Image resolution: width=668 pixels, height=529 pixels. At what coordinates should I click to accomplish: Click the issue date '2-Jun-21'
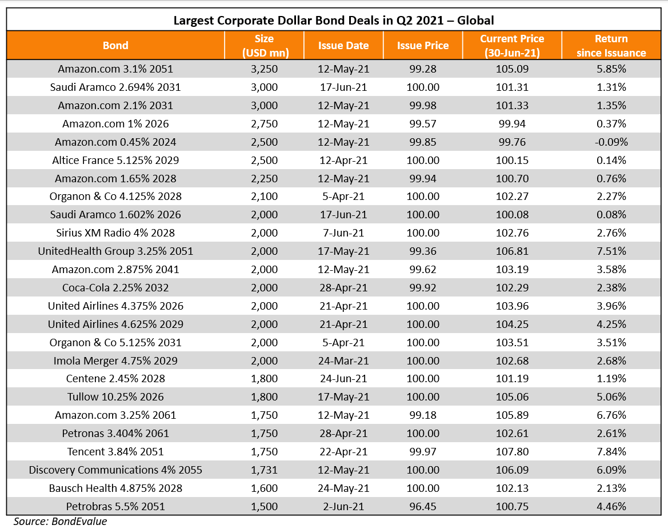tap(343, 507)
